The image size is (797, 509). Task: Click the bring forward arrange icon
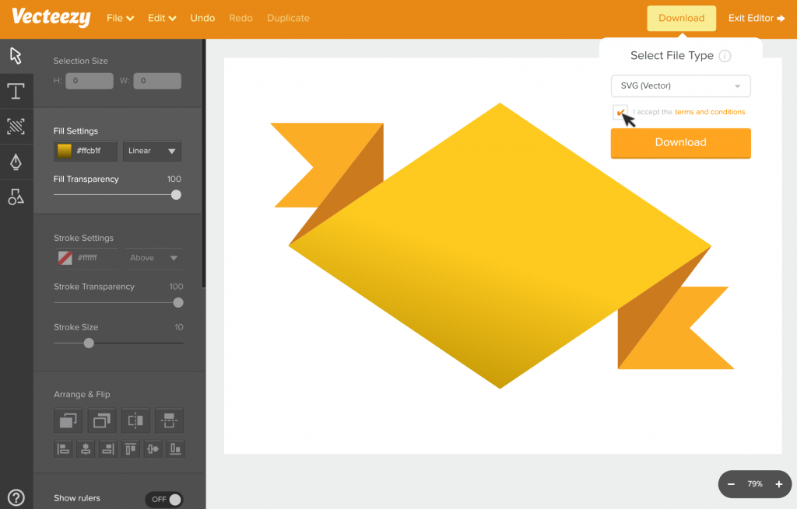point(68,420)
